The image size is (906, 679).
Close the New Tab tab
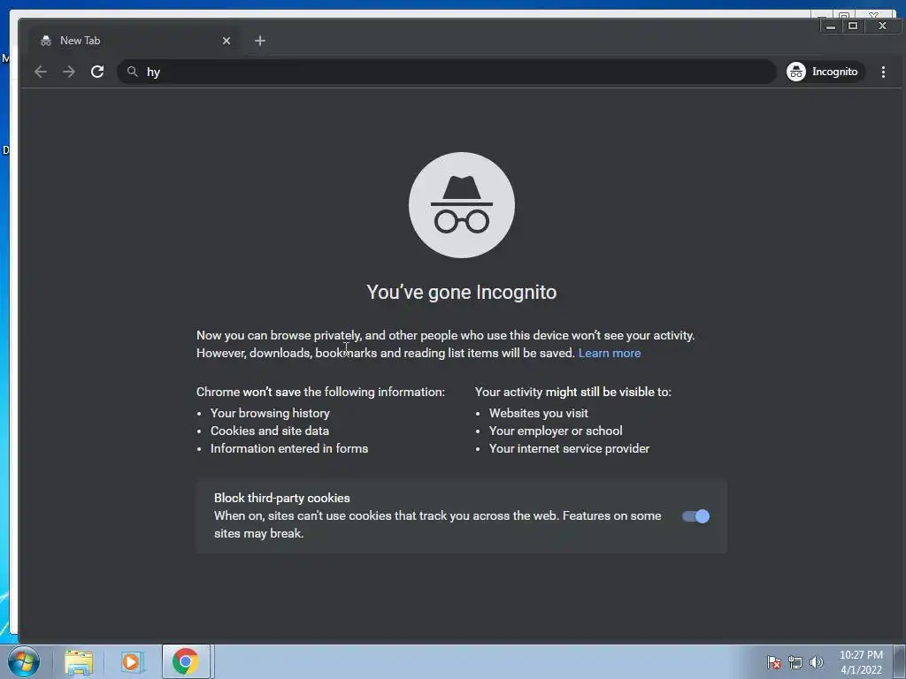click(x=226, y=41)
